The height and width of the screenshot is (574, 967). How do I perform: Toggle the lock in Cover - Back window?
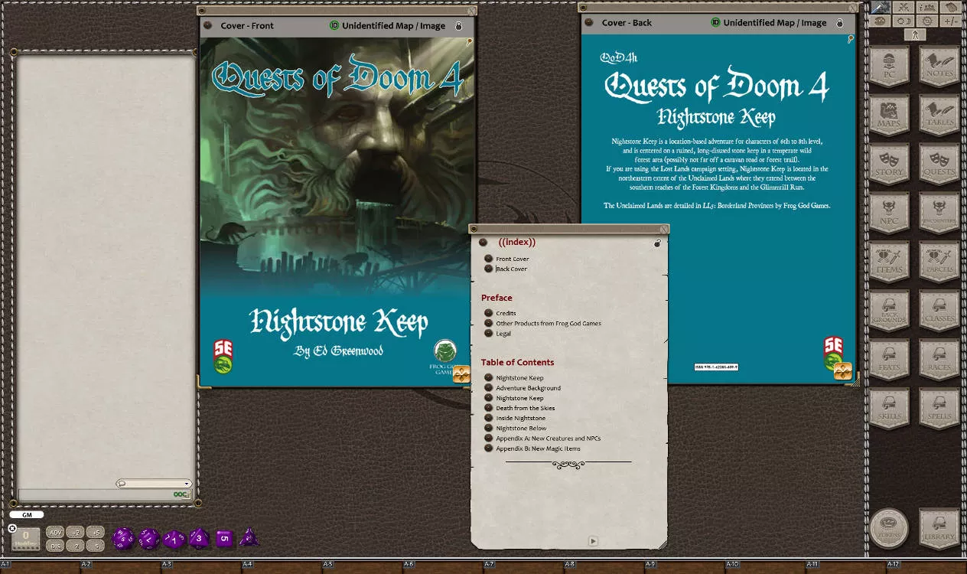tap(840, 23)
